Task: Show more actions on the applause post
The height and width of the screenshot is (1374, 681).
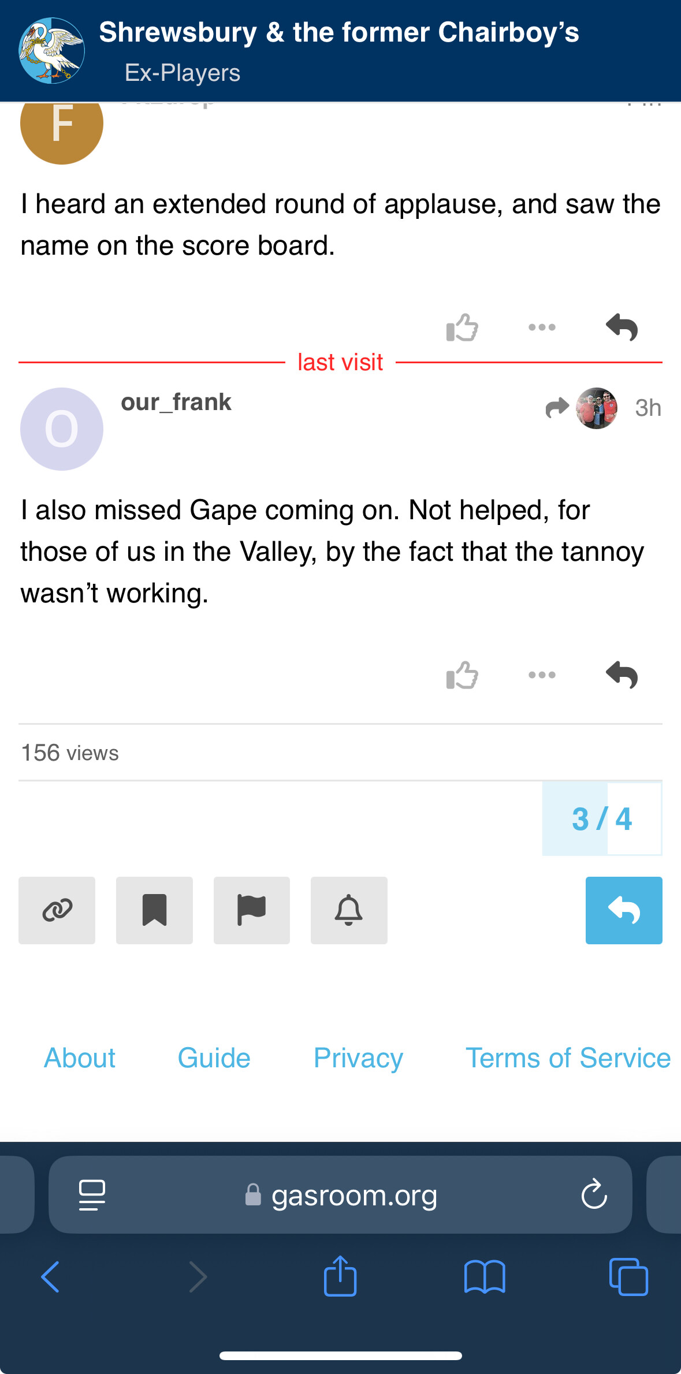Action: 542,327
